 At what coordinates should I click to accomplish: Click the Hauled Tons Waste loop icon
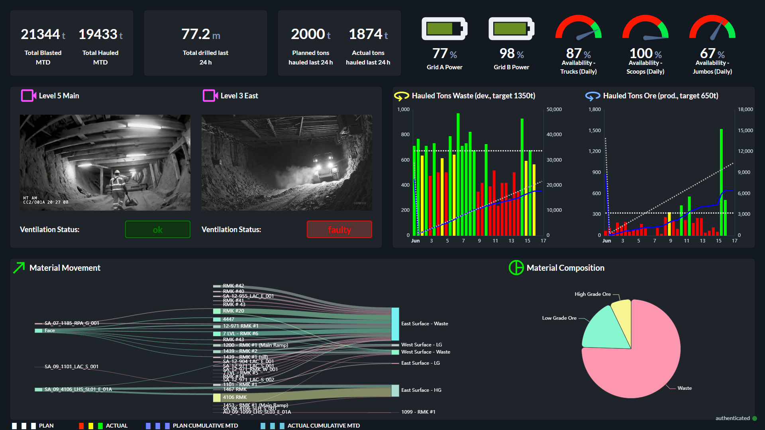(x=401, y=96)
